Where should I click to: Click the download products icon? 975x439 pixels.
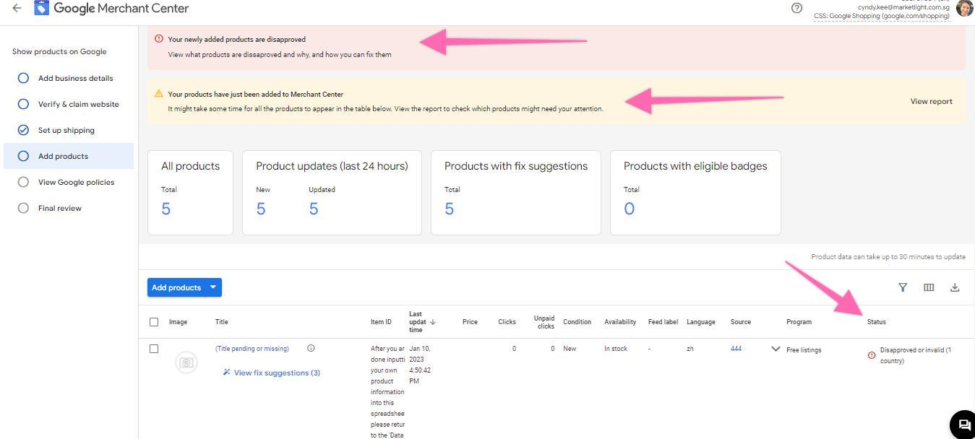point(955,287)
